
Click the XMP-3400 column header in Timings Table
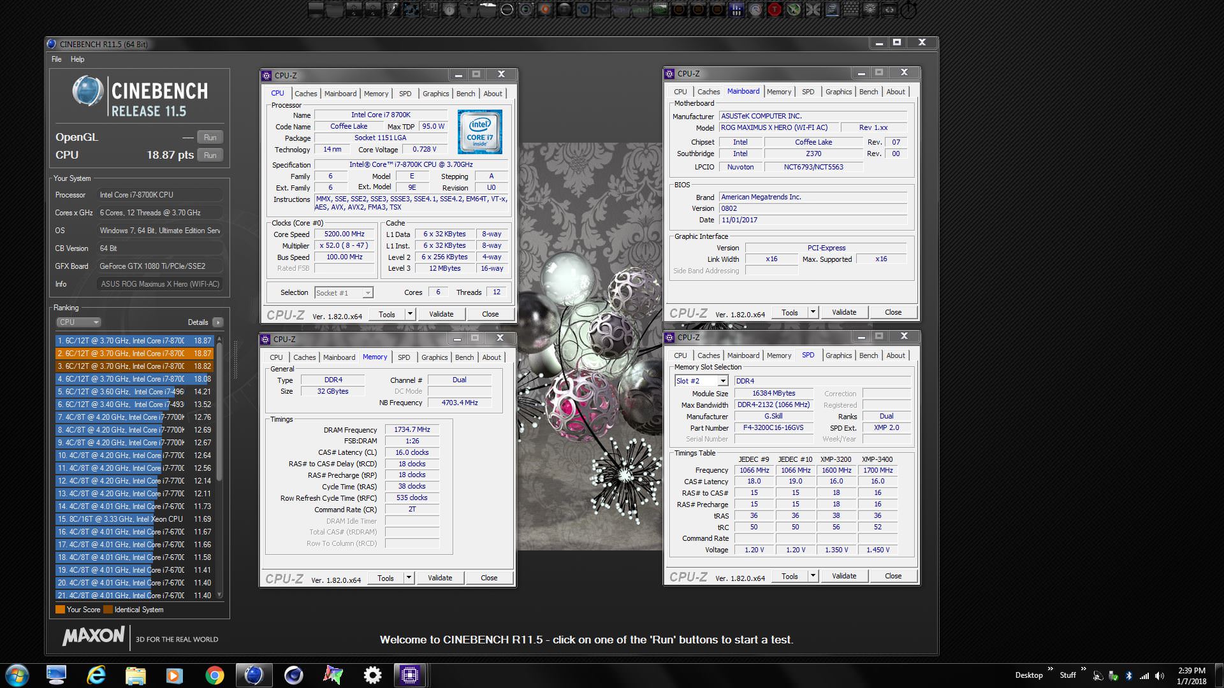pos(877,459)
